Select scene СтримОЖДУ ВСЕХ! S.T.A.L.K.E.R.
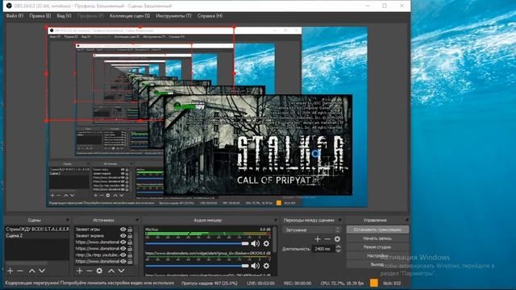516x290 pixels. [x=37, y=229]
